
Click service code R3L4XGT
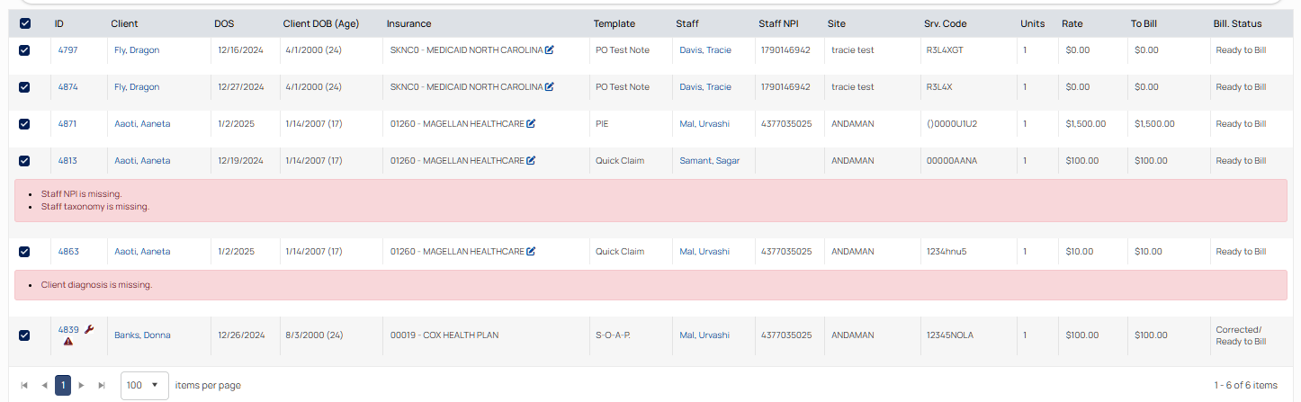pyautogui.click(x=945, y=50)
